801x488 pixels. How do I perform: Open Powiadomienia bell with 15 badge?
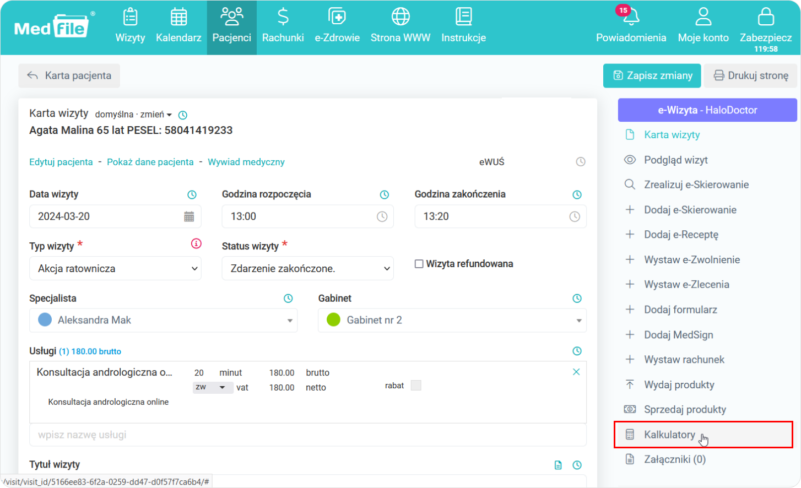click(x=631, y=26)
